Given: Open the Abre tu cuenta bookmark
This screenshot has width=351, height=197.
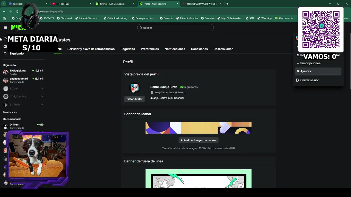Looking at the screenshot, I should tap(284, 18).
